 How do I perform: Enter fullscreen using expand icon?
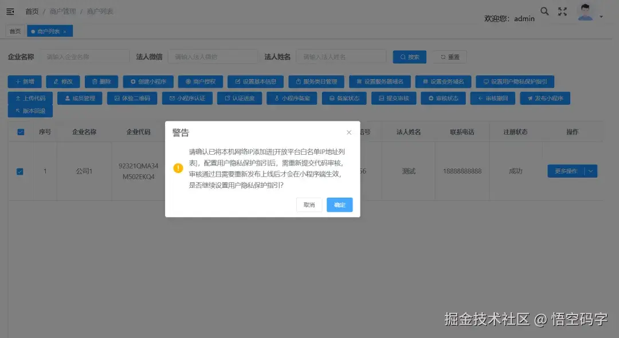coord(562,11)
